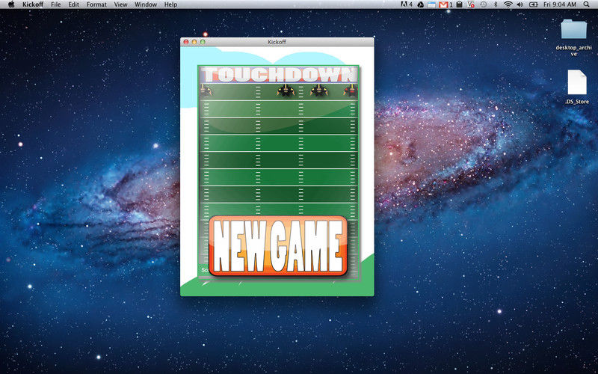Open Spotlight search magnifier
The width and height of the screenshot is (598, 374).
(586, 4)
